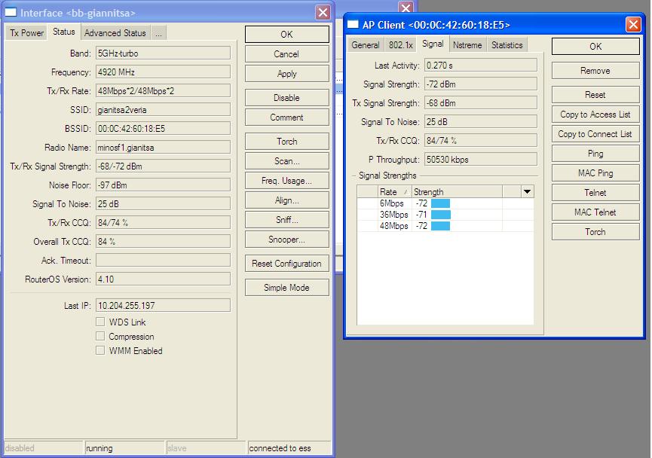Click the Tx/Rx Rate field

coord(163,90)
